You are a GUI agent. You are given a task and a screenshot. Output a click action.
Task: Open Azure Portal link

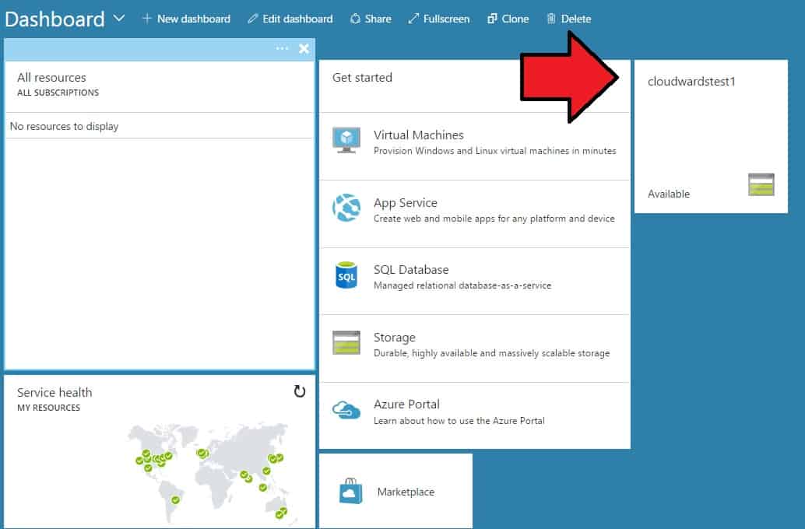point(406,405)
